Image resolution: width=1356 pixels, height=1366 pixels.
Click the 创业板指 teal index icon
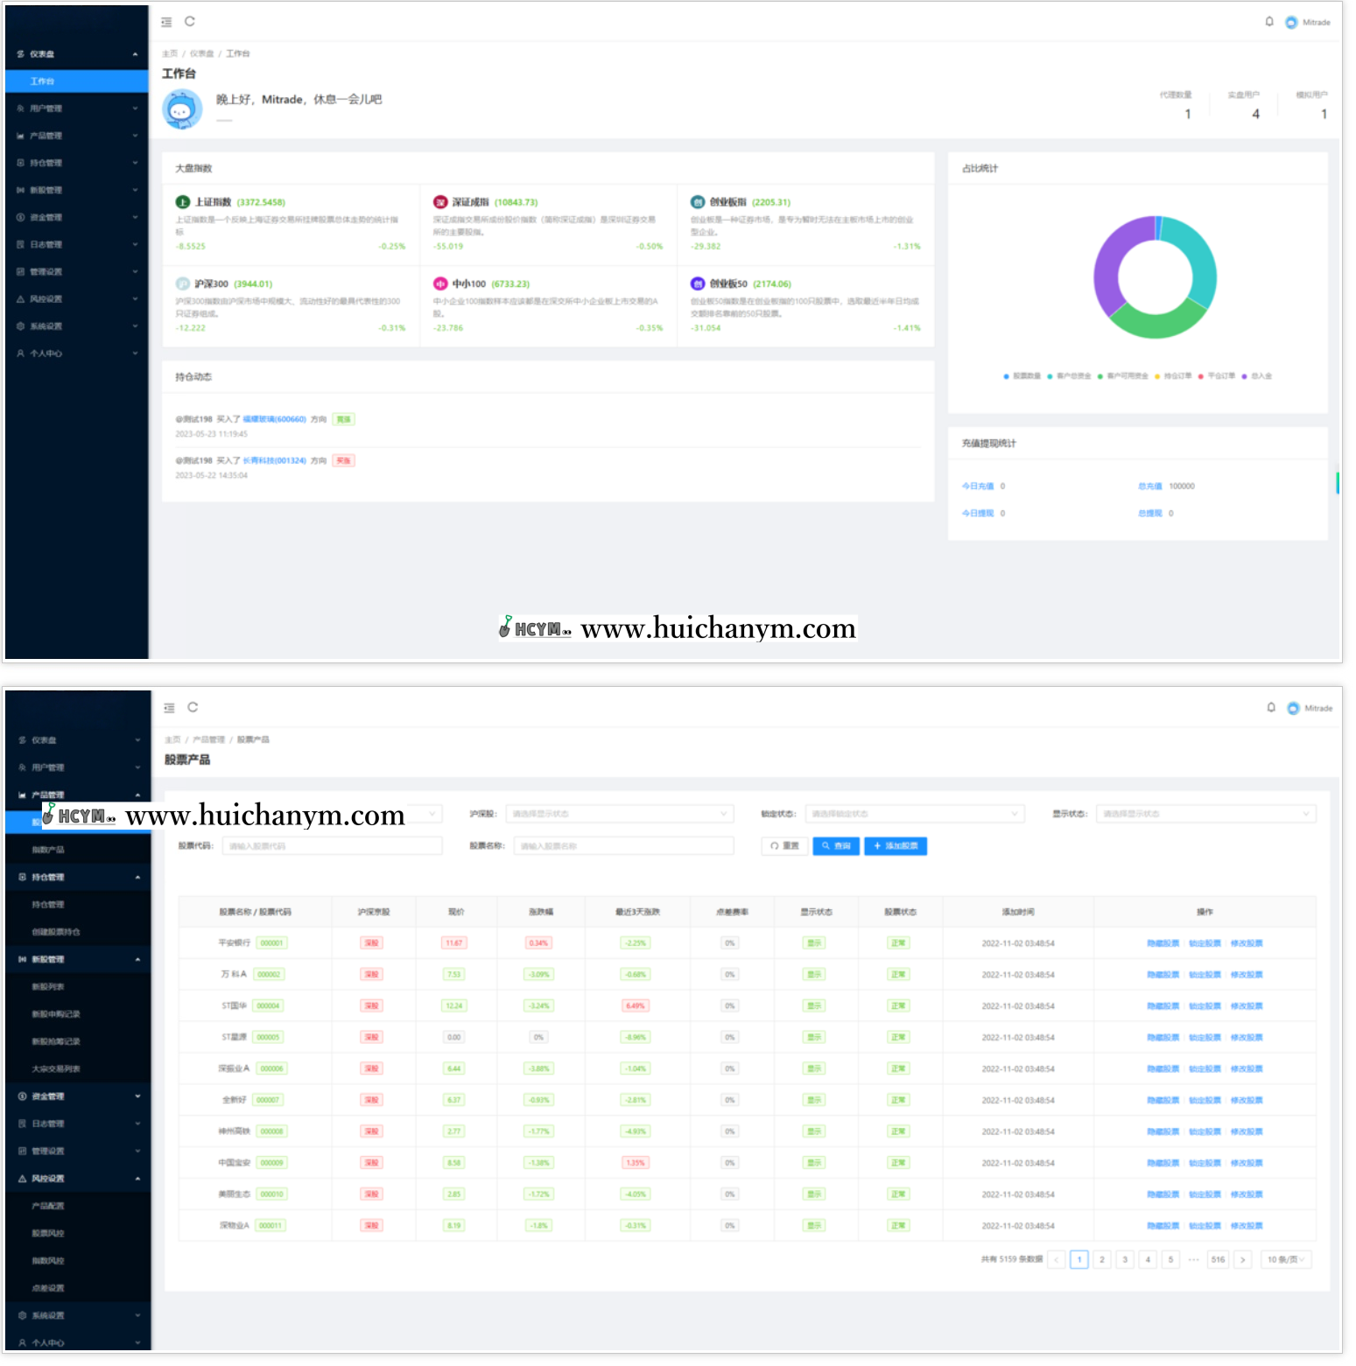(x=698, y=202)
